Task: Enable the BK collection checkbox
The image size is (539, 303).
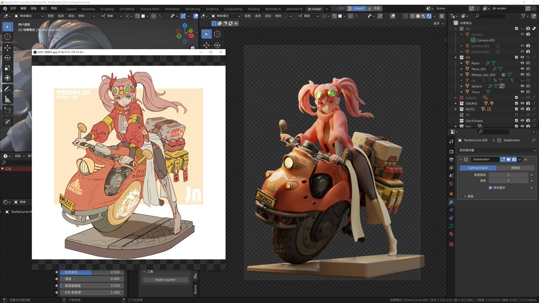Action: (x=517, y=114)
